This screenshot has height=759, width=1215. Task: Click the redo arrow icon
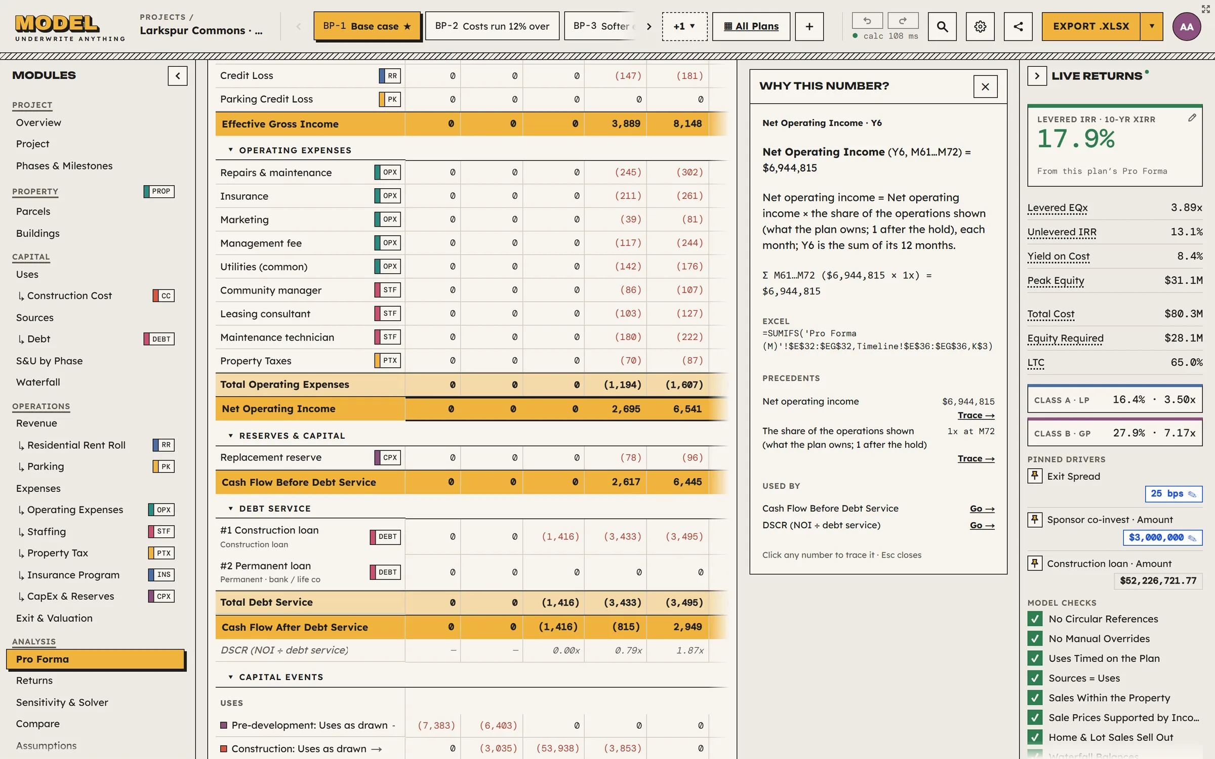pos(903,21)
